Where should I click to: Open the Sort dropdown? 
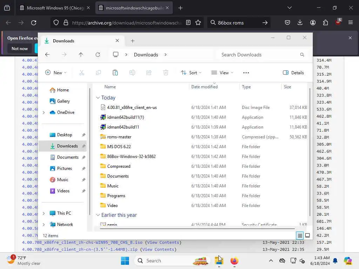(191, 73)
